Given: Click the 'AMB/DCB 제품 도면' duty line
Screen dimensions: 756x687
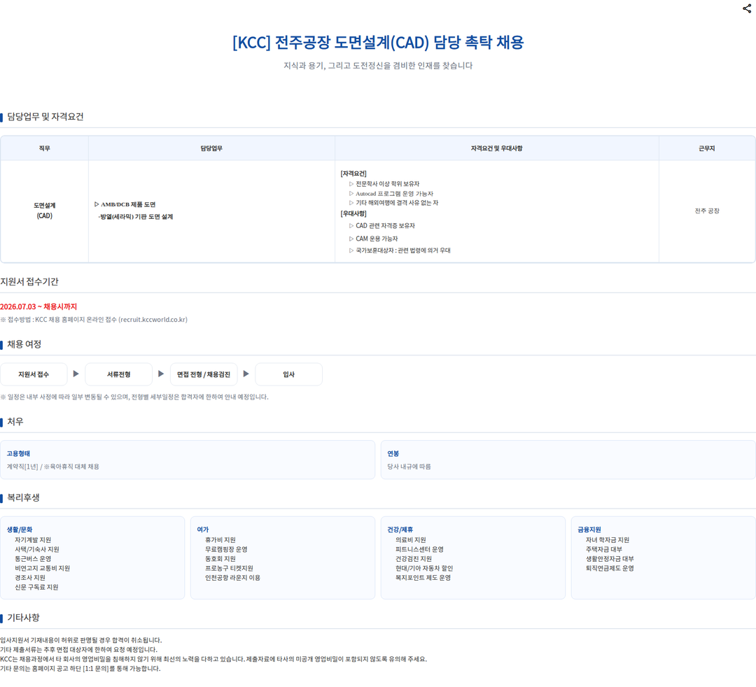Looking at the screenshot, I should point(125,204).
